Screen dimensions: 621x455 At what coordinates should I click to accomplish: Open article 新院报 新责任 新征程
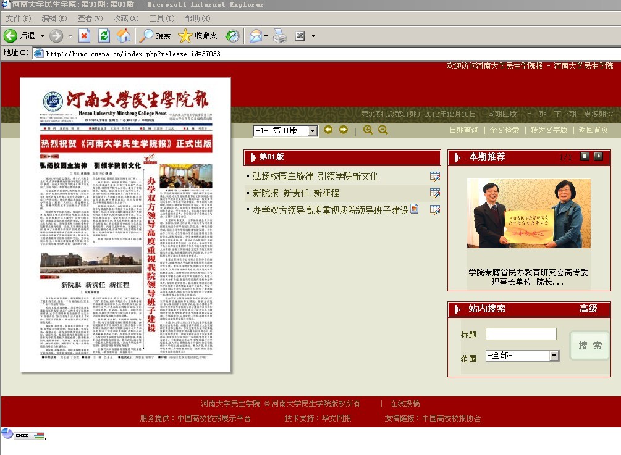click(296, 193)
